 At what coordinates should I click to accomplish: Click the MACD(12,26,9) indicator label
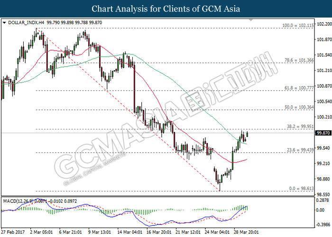click(18, 201)
